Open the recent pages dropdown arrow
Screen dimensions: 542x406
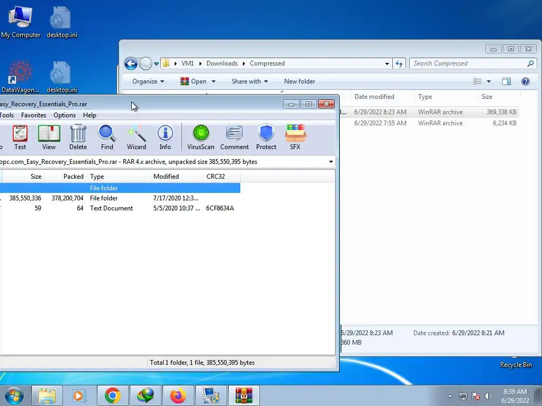coord(156,63)
